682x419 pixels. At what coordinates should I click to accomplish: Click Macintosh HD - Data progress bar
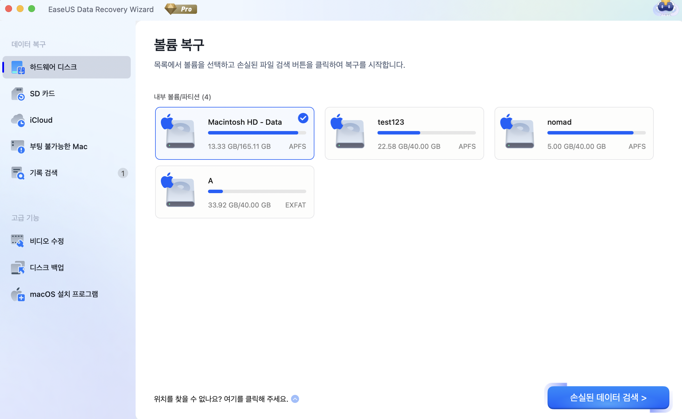coord(257,132)
